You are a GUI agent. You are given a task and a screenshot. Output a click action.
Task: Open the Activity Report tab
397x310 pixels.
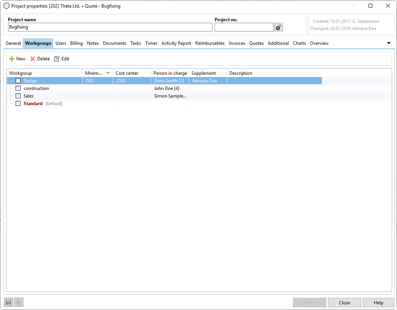[176, 43]
